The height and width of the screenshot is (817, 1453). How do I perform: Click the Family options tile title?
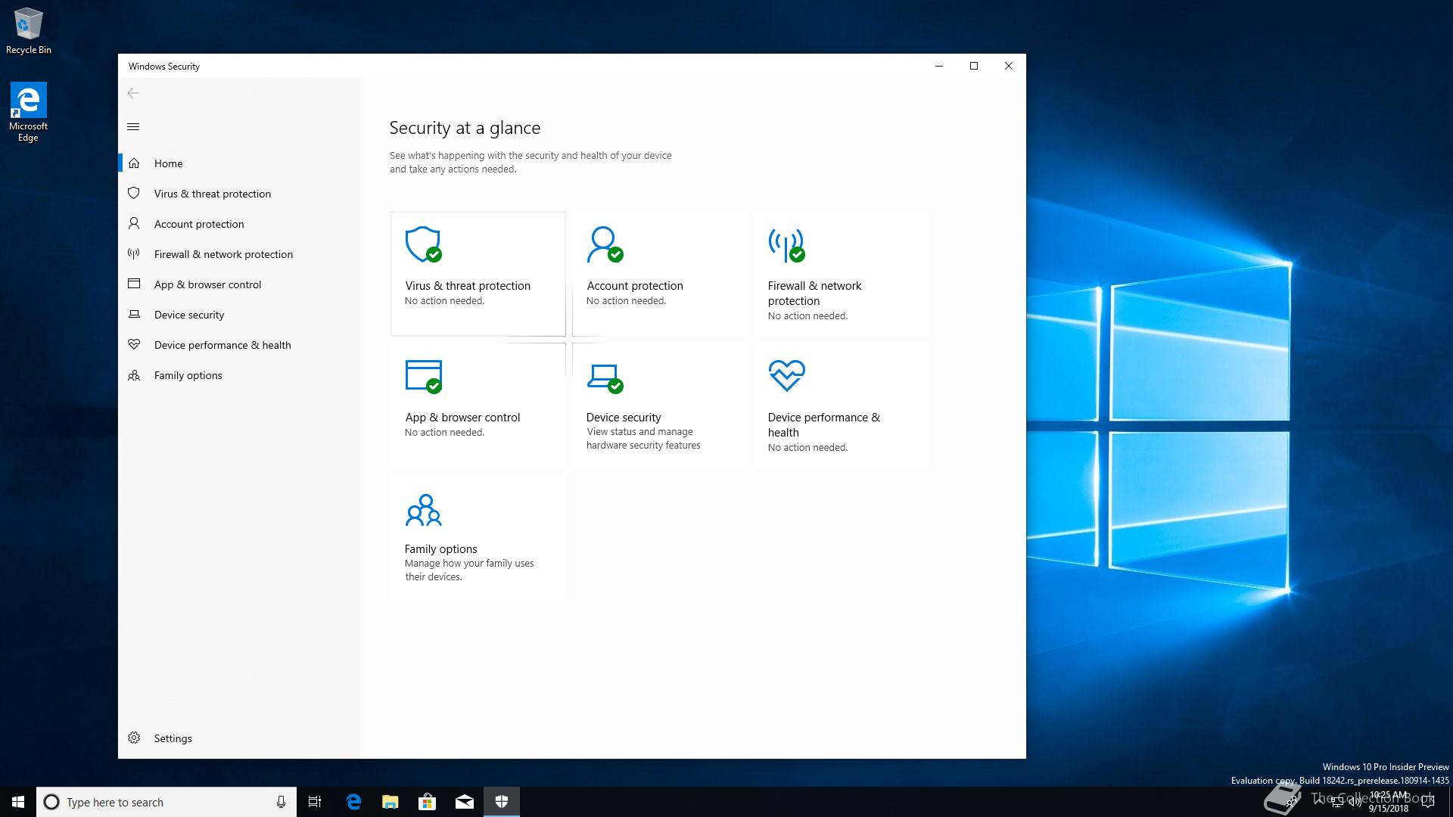(x=441, y=549)
